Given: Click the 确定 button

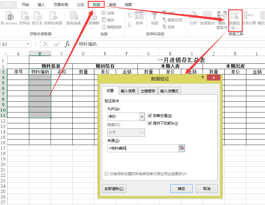Looking at the screenshot, I should [181, 189].
